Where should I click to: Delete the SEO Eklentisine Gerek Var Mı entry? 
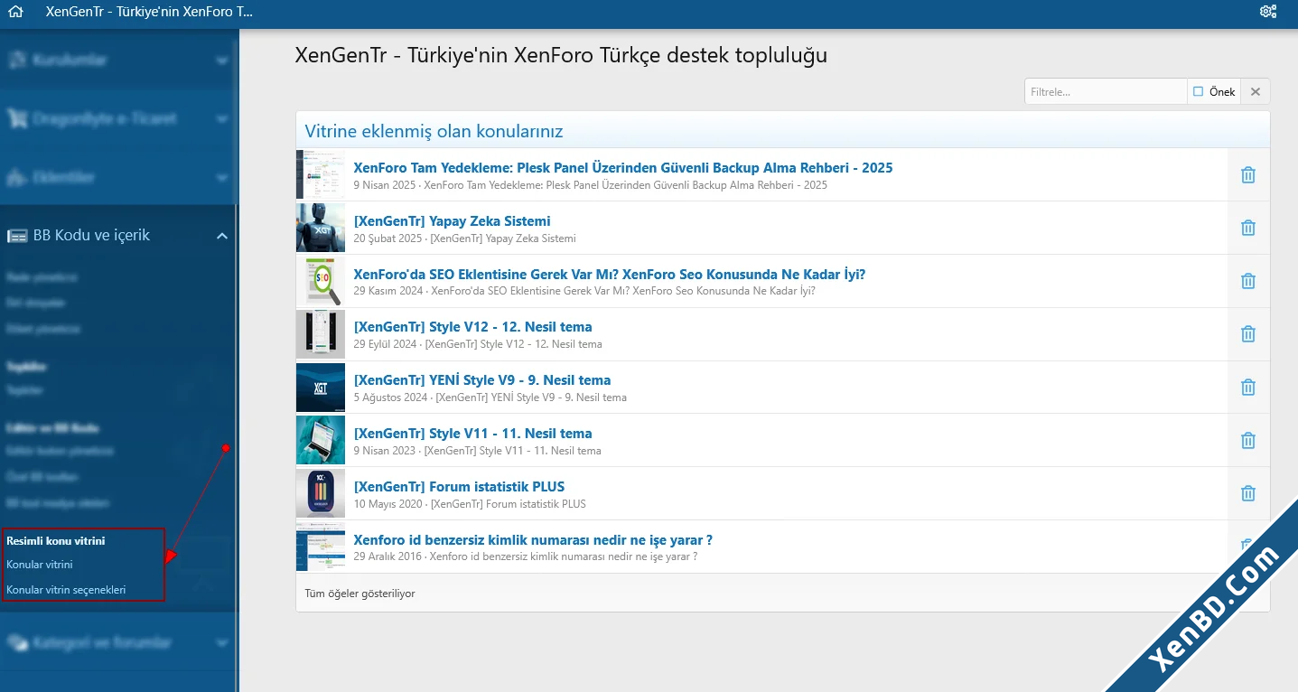[x=1247, y=282]
